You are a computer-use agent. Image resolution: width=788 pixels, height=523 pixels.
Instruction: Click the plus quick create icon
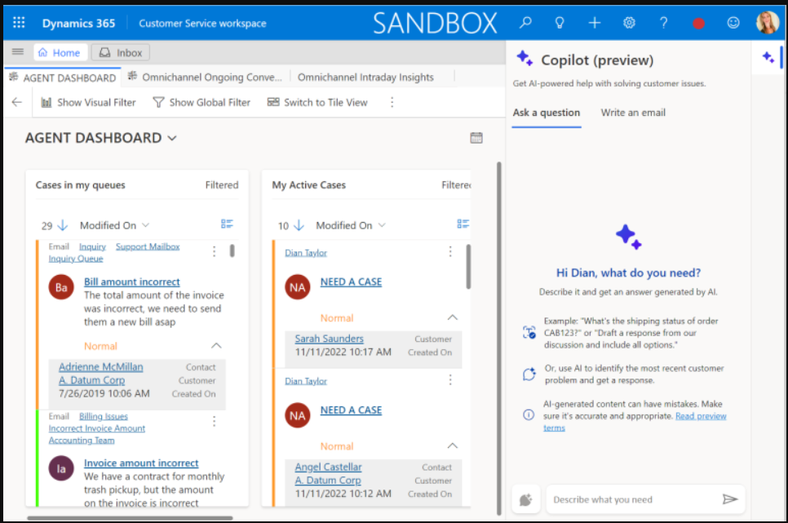(x=595, y=23)
